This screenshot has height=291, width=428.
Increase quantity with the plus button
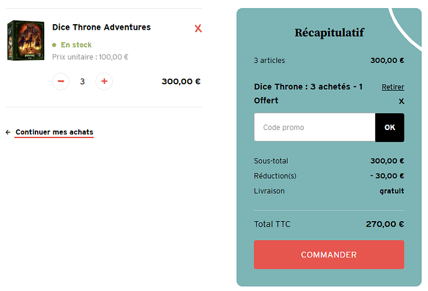pos(104,81)
